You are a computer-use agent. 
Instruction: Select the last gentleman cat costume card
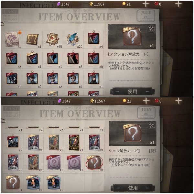click(x=54, y=182)
